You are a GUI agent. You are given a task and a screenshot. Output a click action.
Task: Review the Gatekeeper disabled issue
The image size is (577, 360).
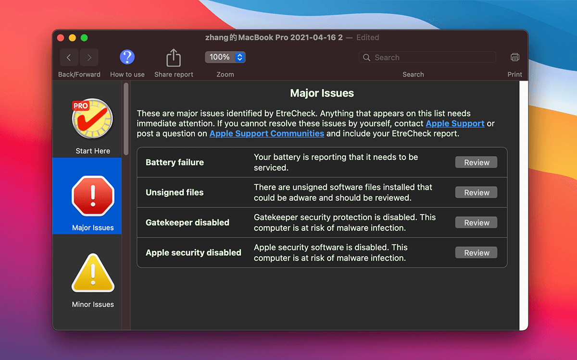click(476, 223)
